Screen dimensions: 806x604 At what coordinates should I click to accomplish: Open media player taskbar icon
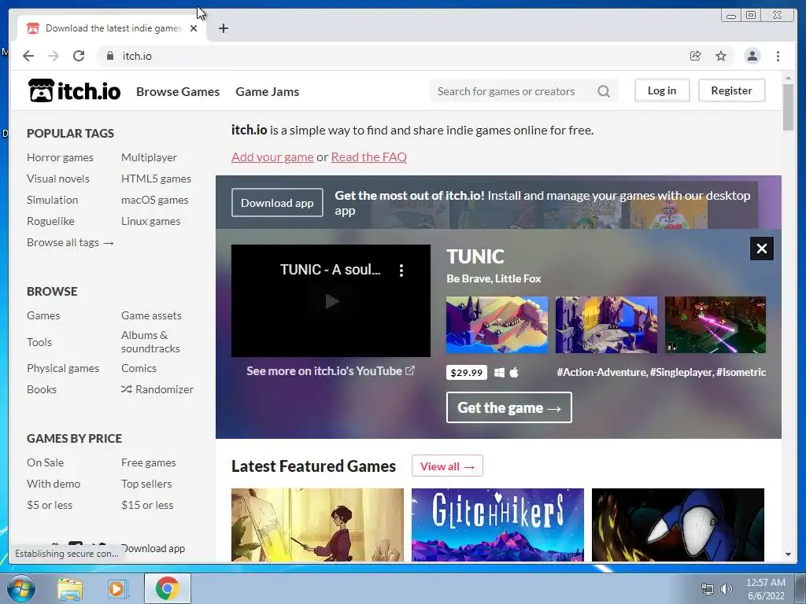[x=117, y=588]
